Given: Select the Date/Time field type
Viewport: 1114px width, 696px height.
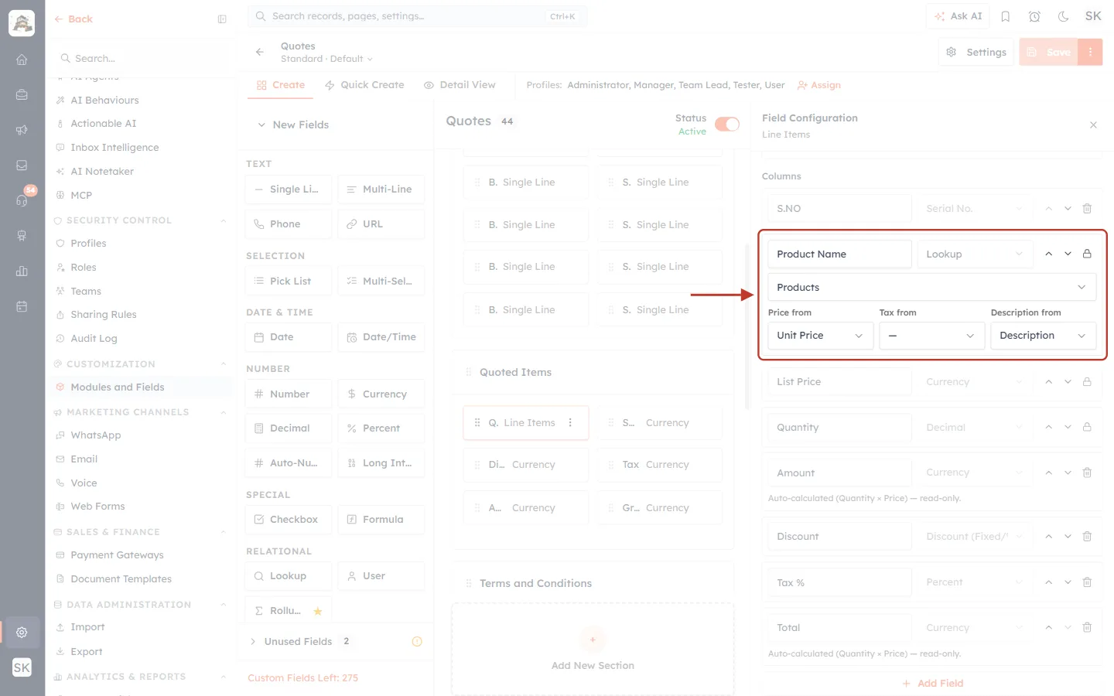Looking at the screenshot, I should pyautogui.click(x=381, y=337).
